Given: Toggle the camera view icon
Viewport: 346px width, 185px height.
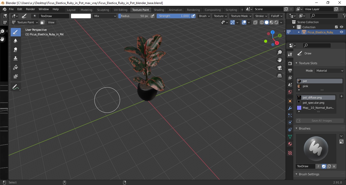Looking at the screenshot, I should pos(280,68).
